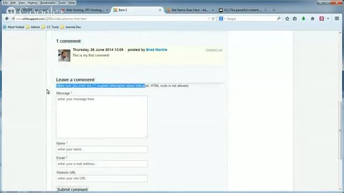Go back using the browser back arrow
Image resolution: width=344 pixels, height=193 pixels.
(7, 19)
